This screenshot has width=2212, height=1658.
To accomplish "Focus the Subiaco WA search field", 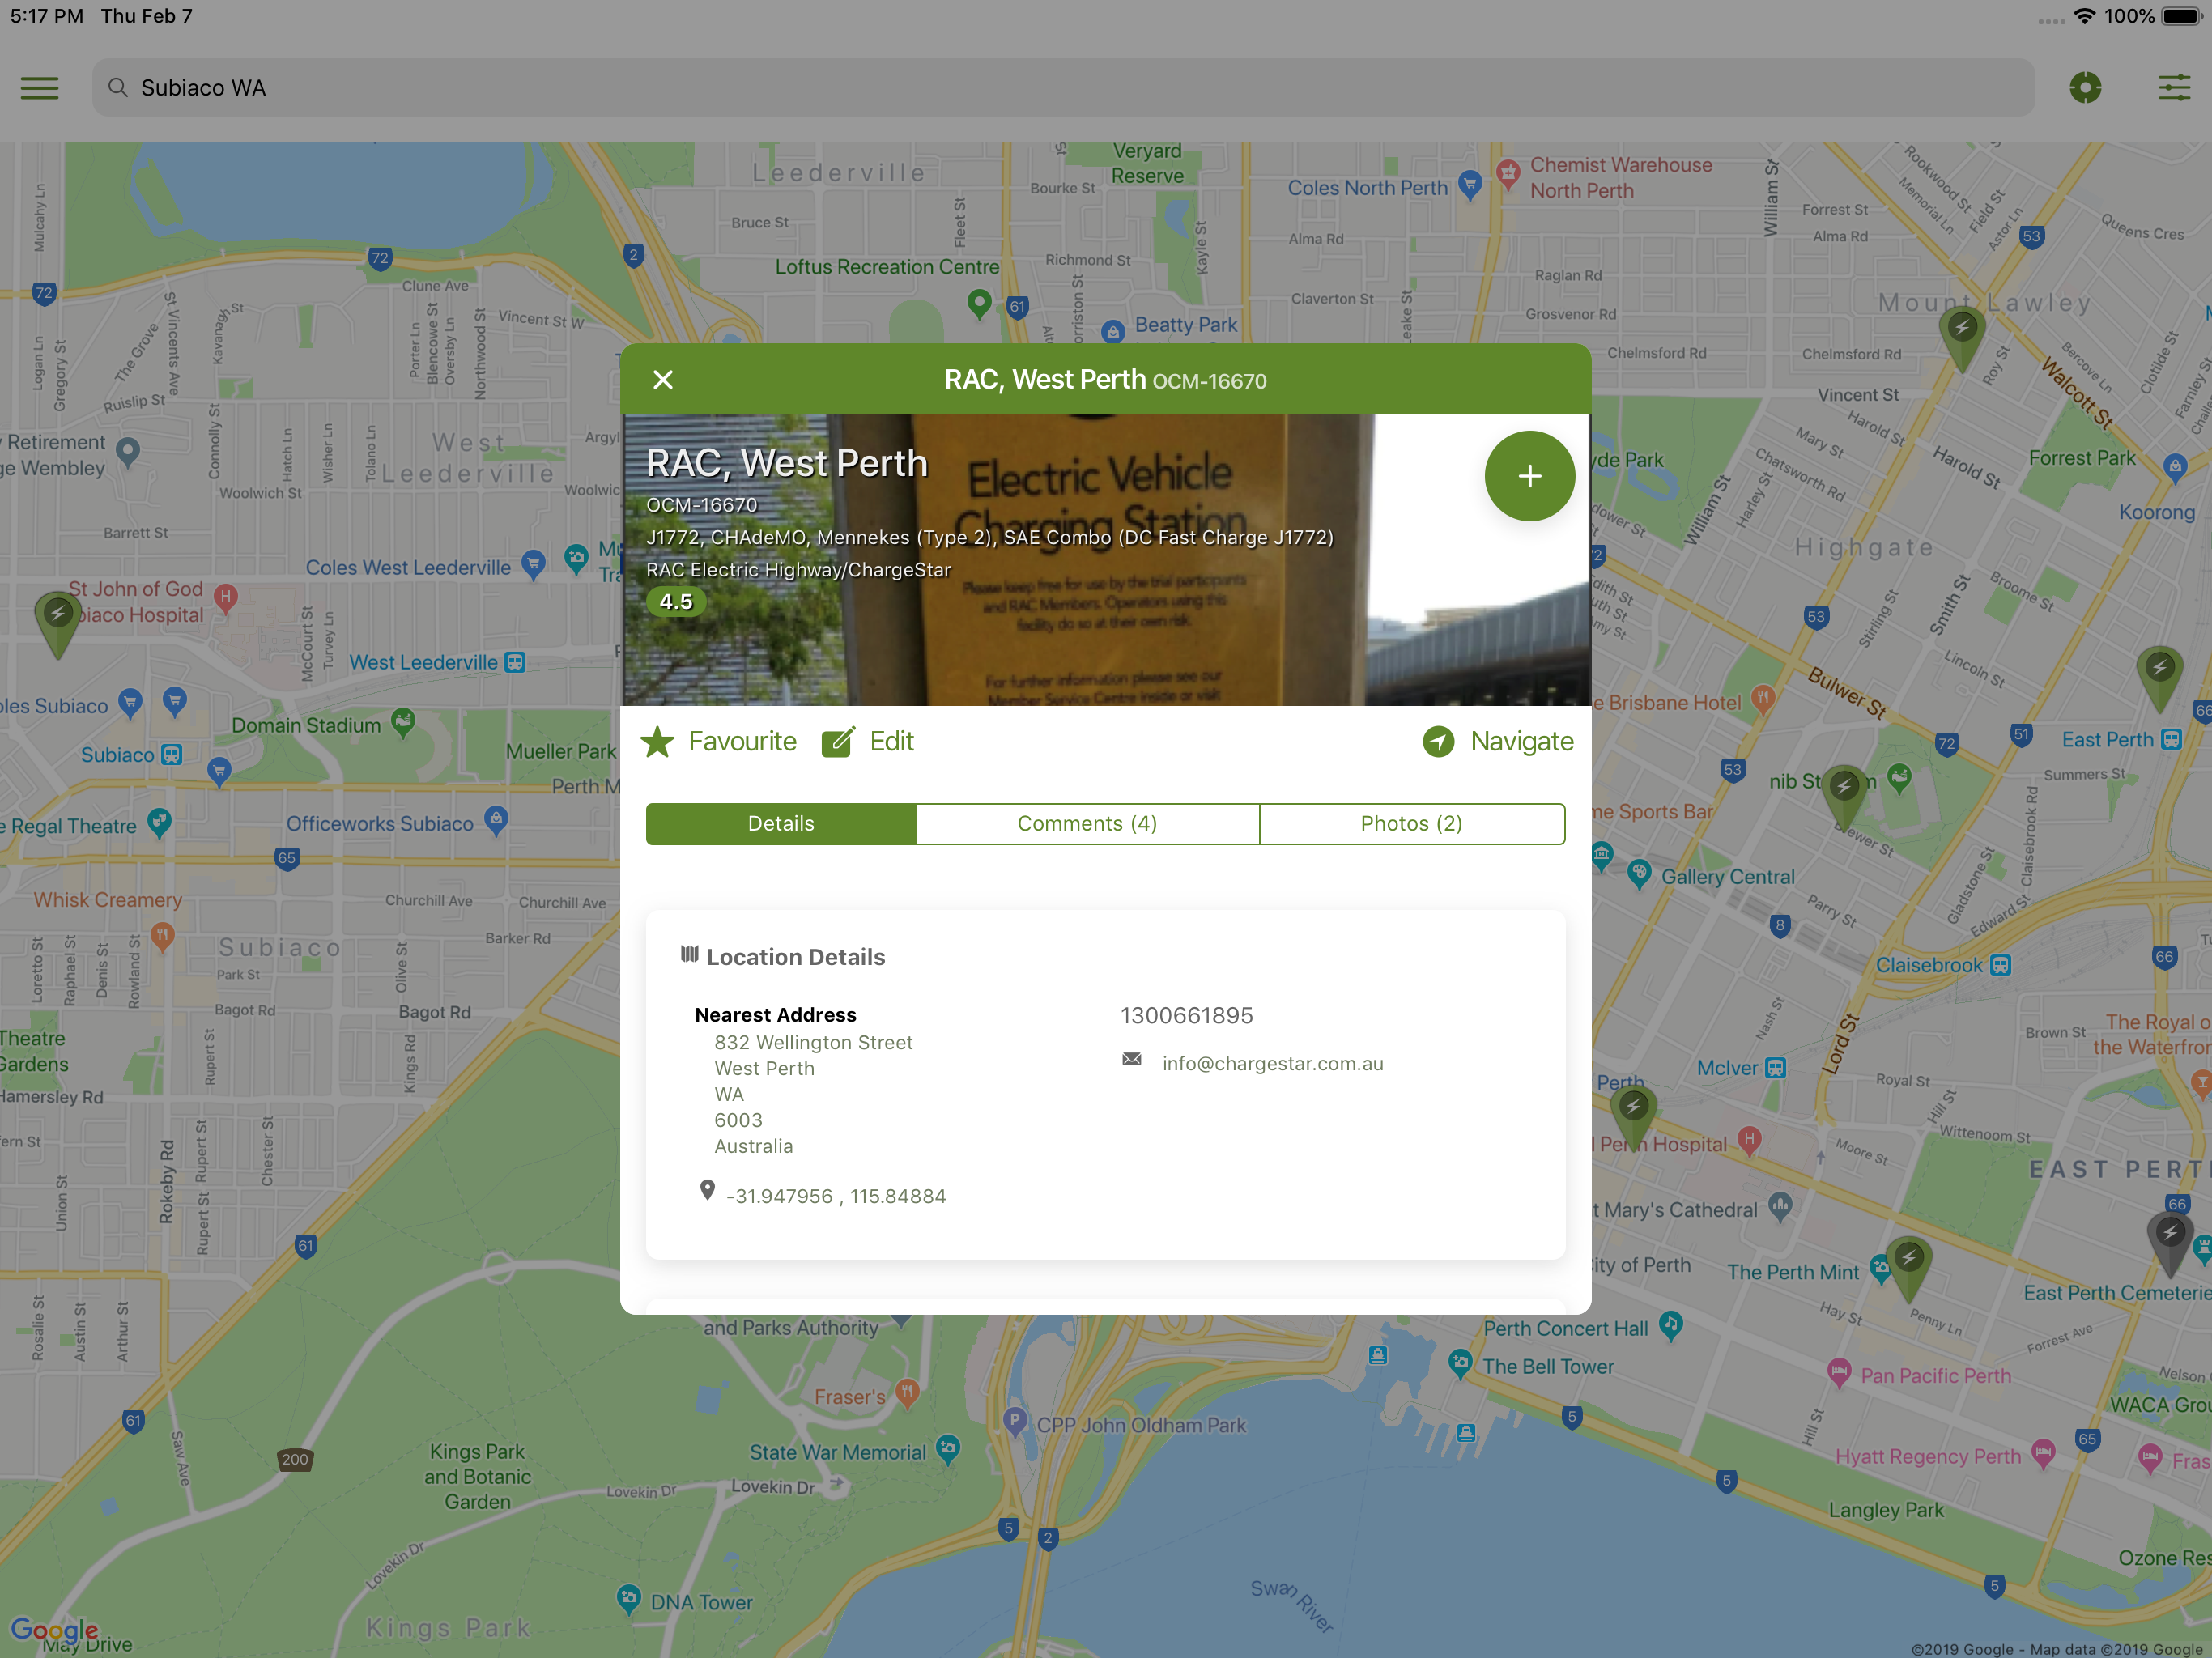I will coord(1060,88).
